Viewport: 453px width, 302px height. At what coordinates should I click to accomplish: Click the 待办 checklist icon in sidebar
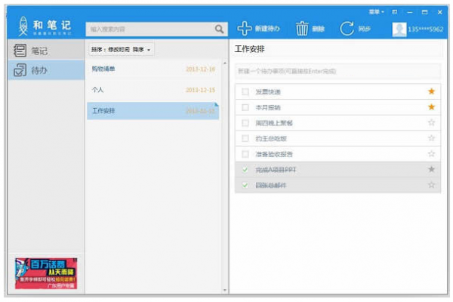[x=20, y=70]
